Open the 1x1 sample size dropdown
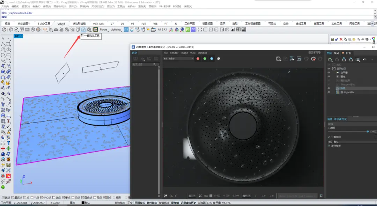This screenshot has width=377, height=206. (x=192, y=196)
